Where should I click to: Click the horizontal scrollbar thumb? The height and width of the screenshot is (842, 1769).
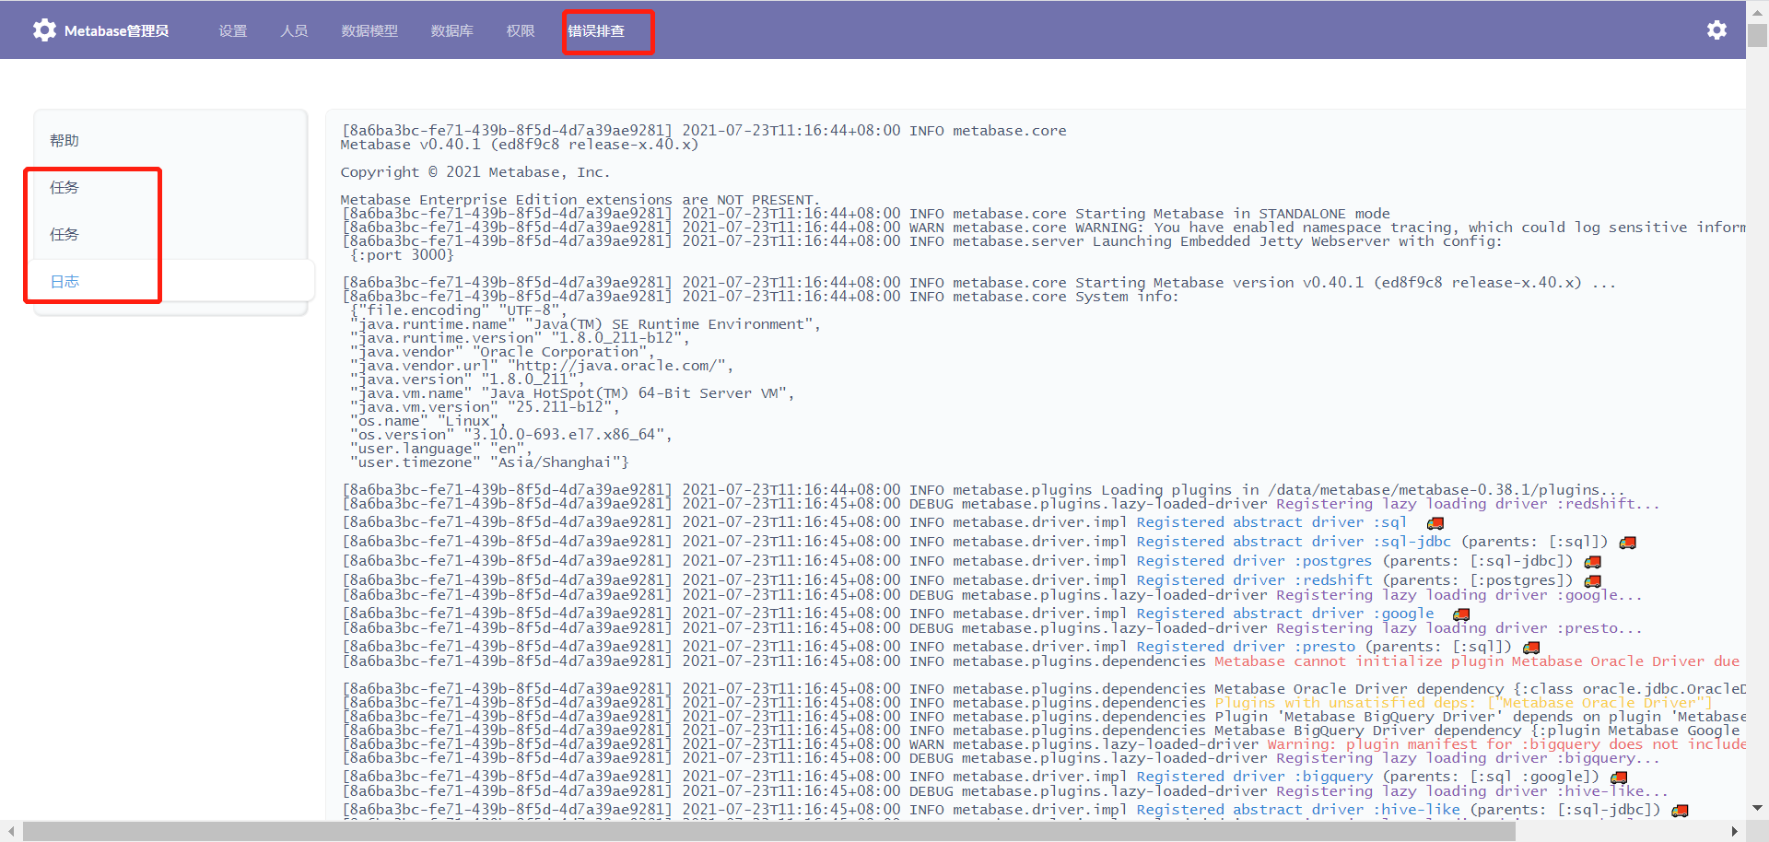769,831
